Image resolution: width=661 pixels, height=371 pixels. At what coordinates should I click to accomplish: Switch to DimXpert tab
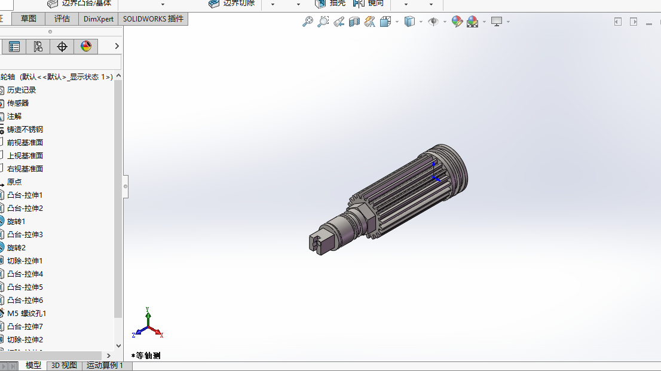tap(98, 19)
